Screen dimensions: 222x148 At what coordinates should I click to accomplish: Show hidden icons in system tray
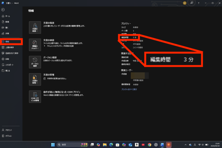pyautogui.click(x=186, y=145)
